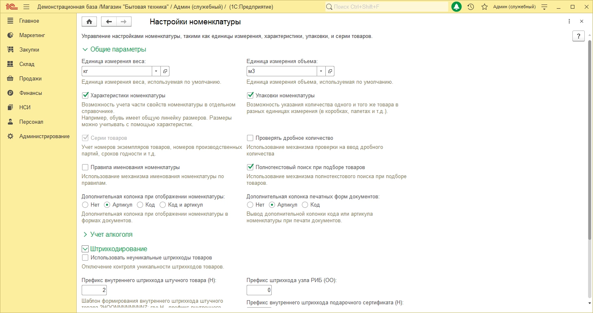Go to the home page button
Screen dimensions: 593x313
pos(89,22)
